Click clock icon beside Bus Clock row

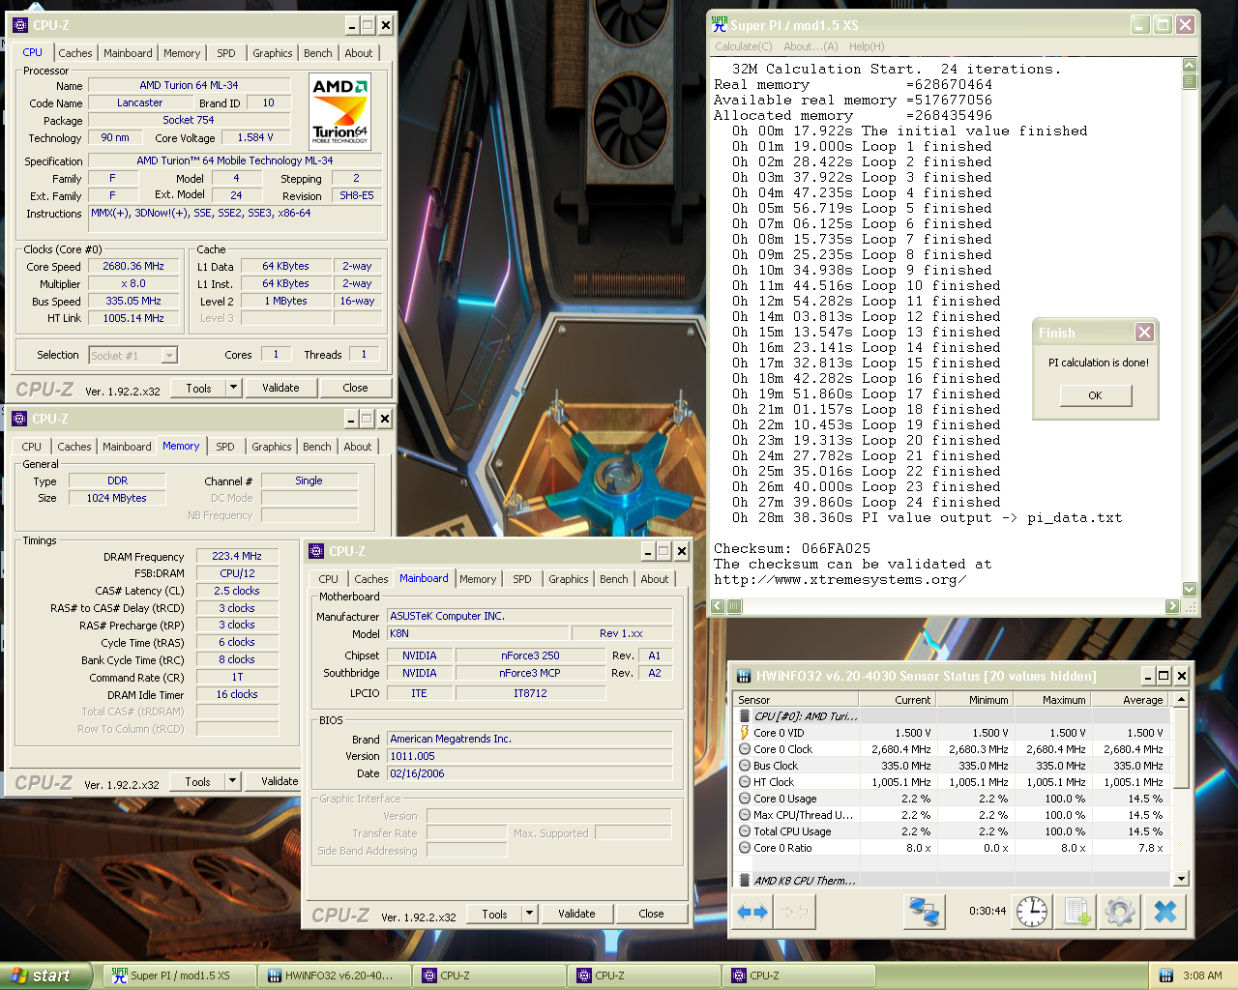(745, 766)
